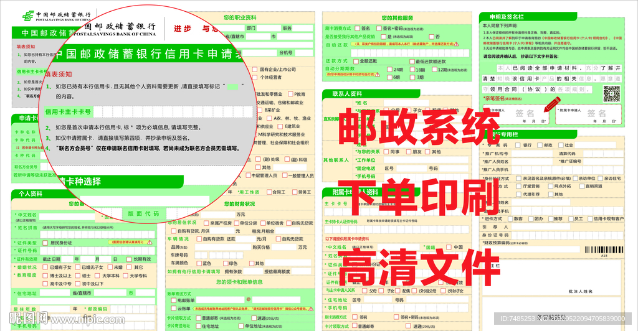Viewport: 638px width, 331px height.
Task: Click the 证件号码 boxes in 个人资料
Action: click(98, 251)
